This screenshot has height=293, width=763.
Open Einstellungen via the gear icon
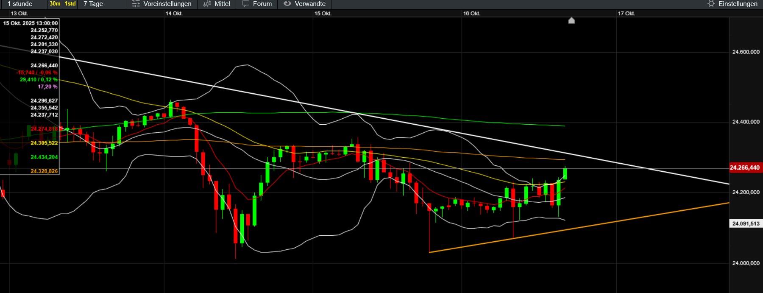tap(711, 4)
